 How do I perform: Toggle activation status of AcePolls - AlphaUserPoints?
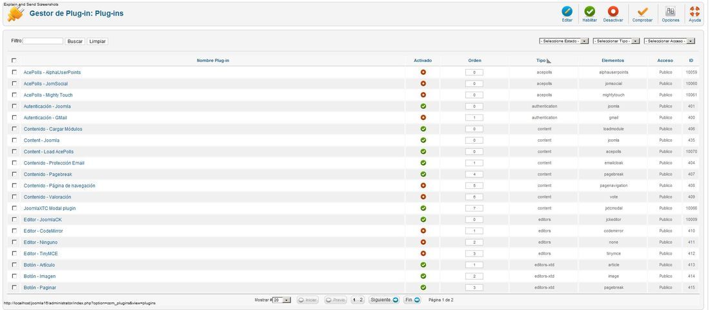click(x=423, y=72)
